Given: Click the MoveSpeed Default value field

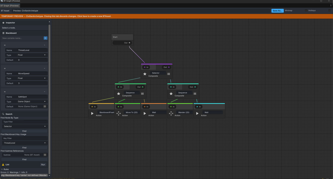Looking at the screenshot, I should pos(32,83).
